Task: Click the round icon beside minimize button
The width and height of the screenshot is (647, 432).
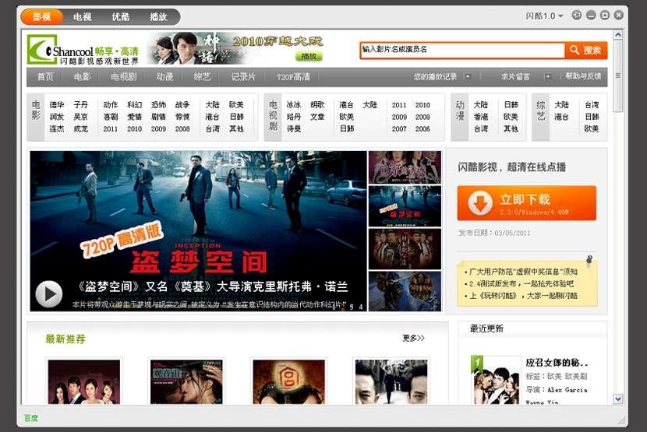Action: pos(577,15)
